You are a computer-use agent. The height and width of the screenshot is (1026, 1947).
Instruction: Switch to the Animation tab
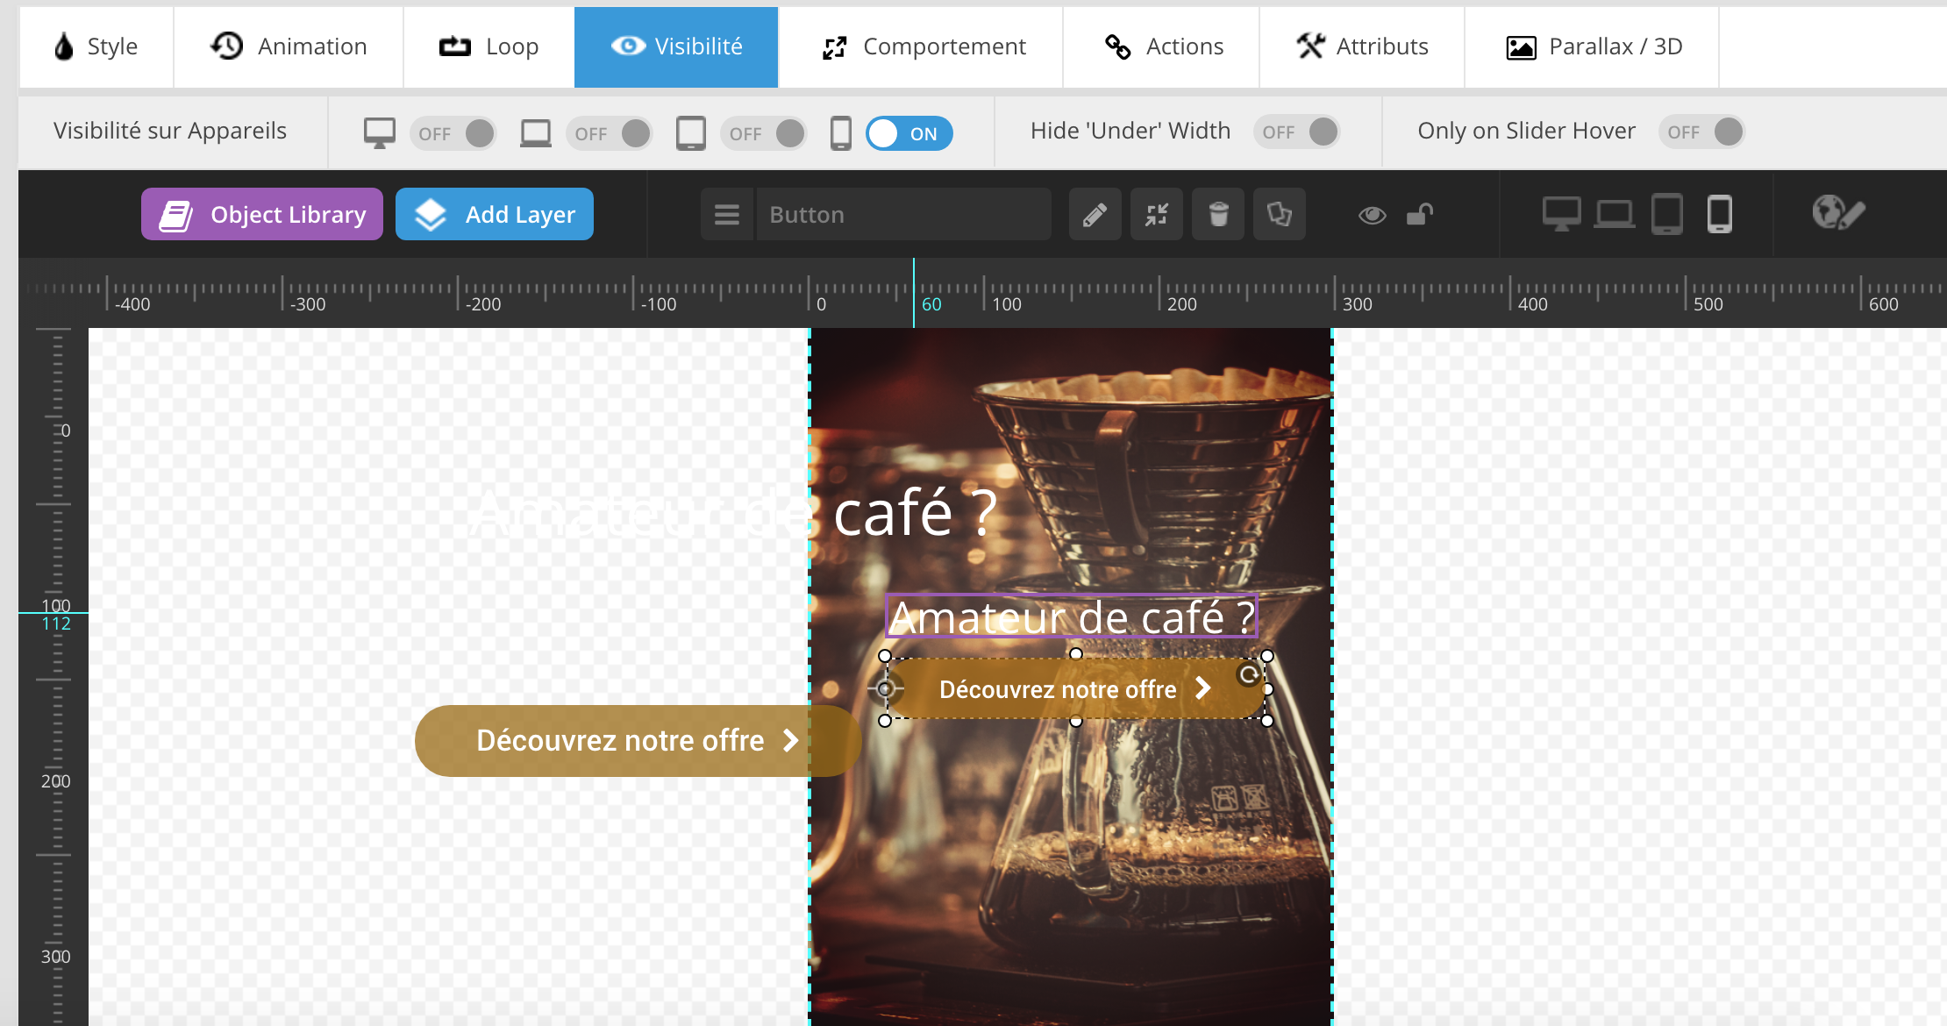coord(289,46)
